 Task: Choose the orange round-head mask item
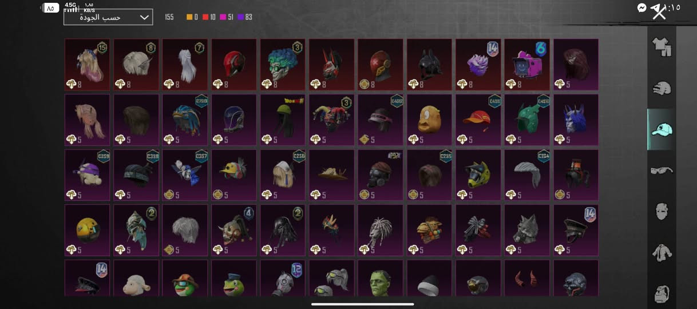point(429,120)
